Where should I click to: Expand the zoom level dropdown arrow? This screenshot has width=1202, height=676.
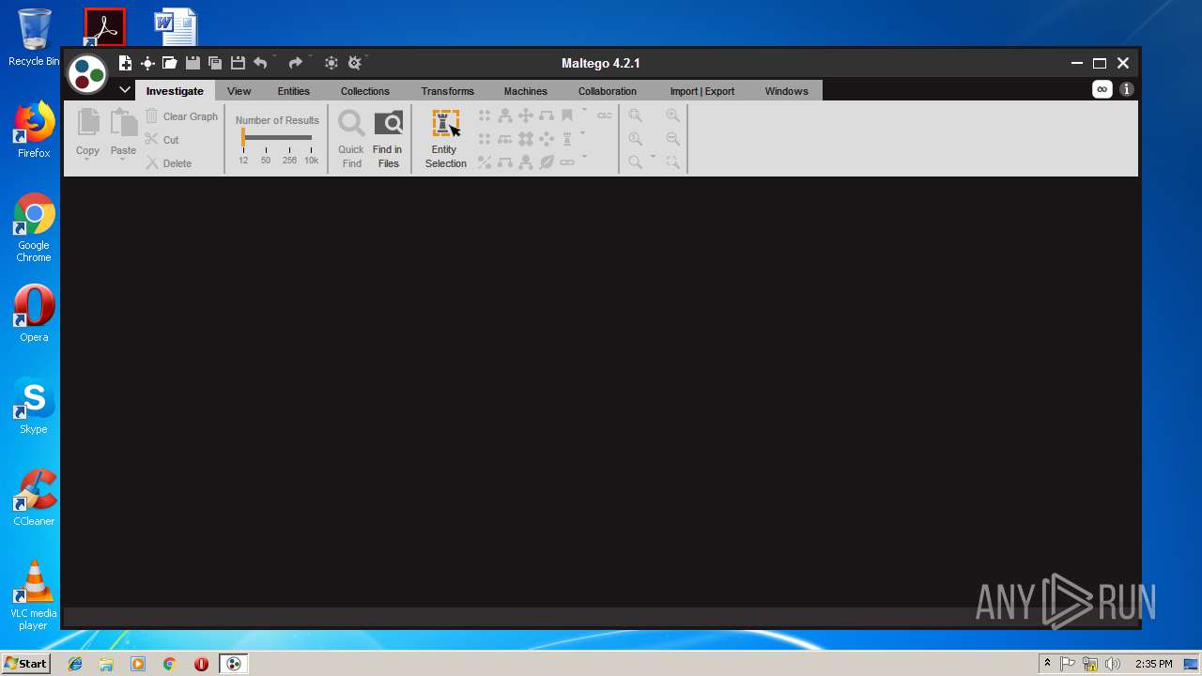pos(653,157)
